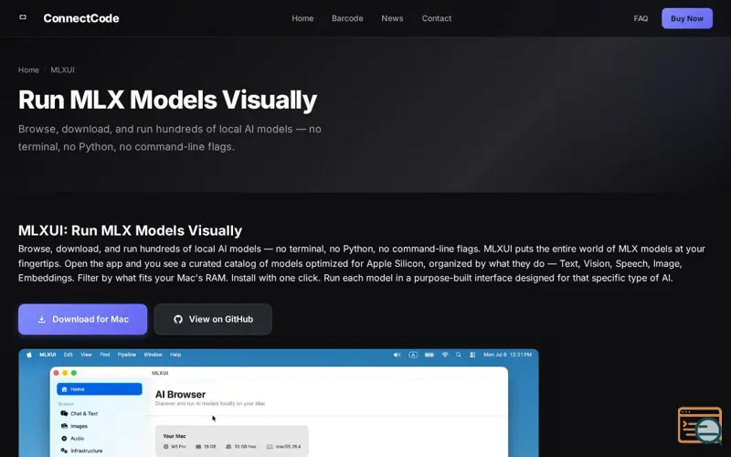Viewport: 731px width, 457px height.
Task: Open the MLXUI menu in the embedded menu bar
Action: tap(48, 355)
